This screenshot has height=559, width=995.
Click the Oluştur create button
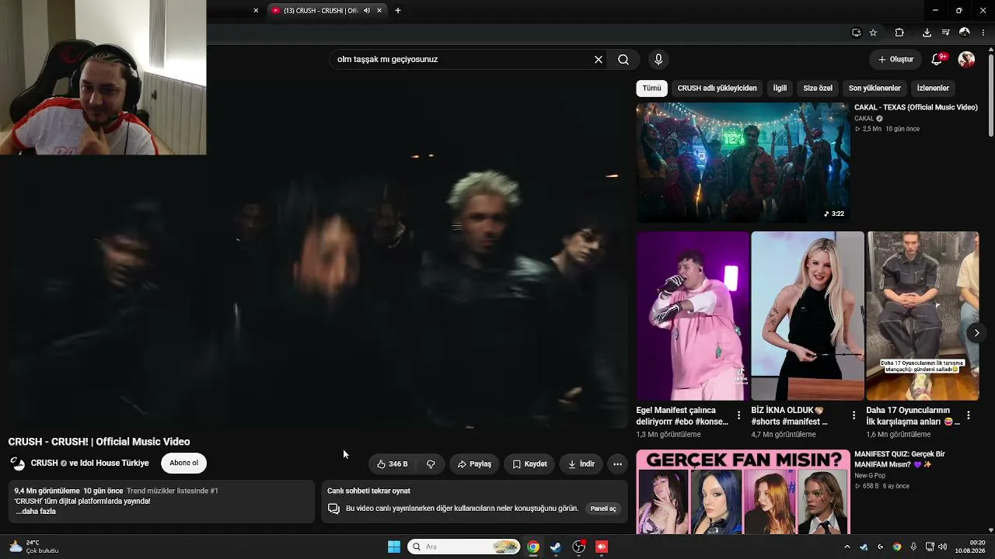coord(895,59)
